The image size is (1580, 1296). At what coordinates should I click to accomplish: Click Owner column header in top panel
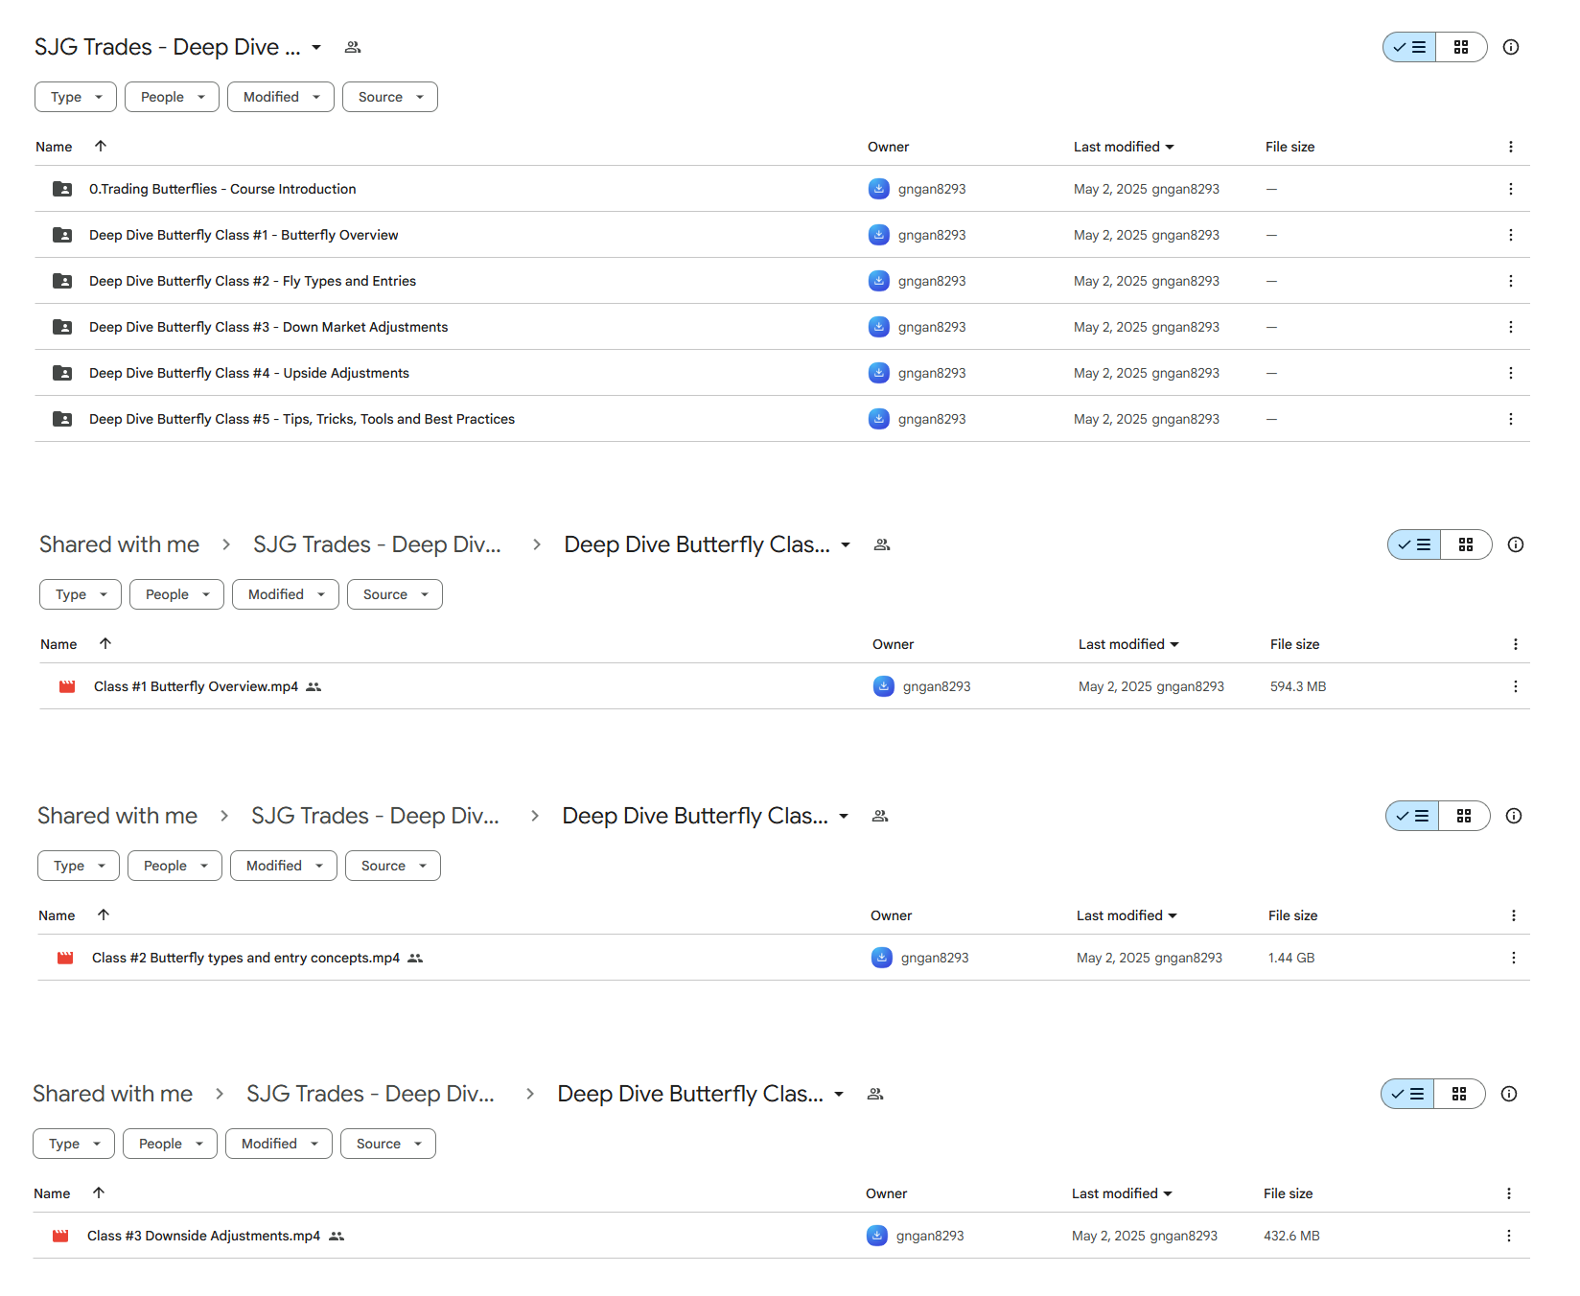pos(888,147)
